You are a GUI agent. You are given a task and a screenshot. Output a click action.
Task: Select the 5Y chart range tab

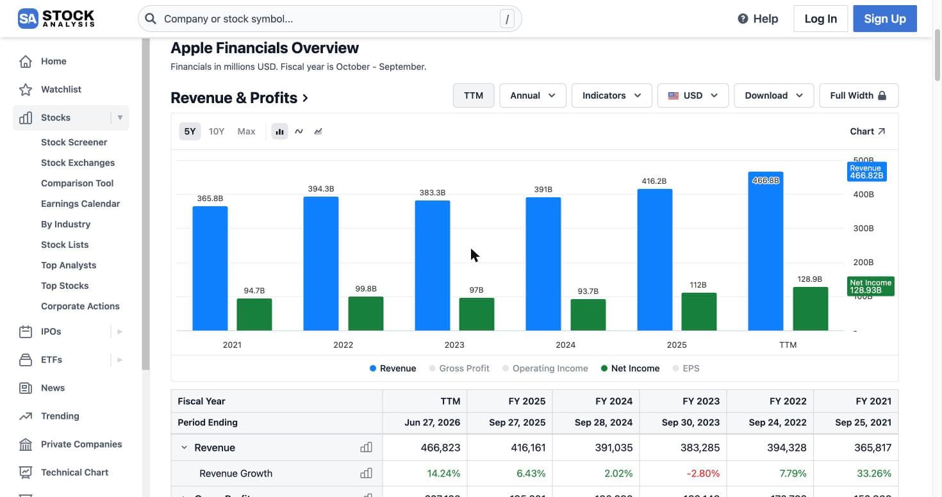coord(190,131)
